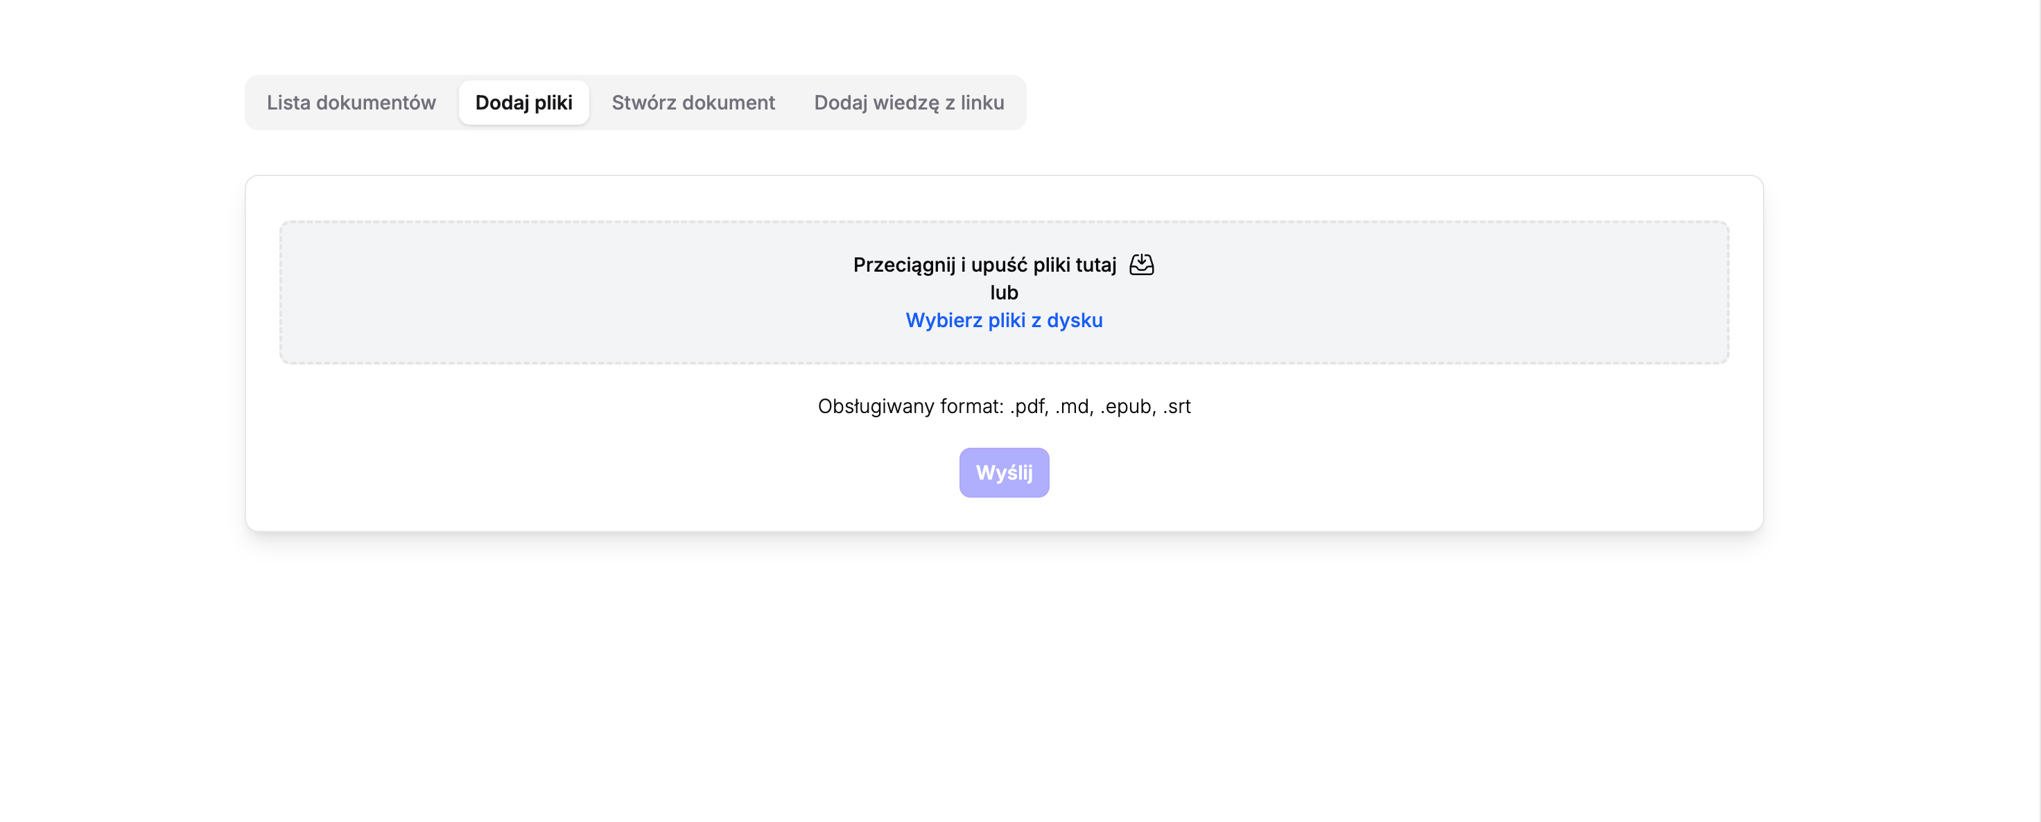Switch to the Stwórz dokument tab
Viewport: 2041px width, 822px height.
[693, 103]
